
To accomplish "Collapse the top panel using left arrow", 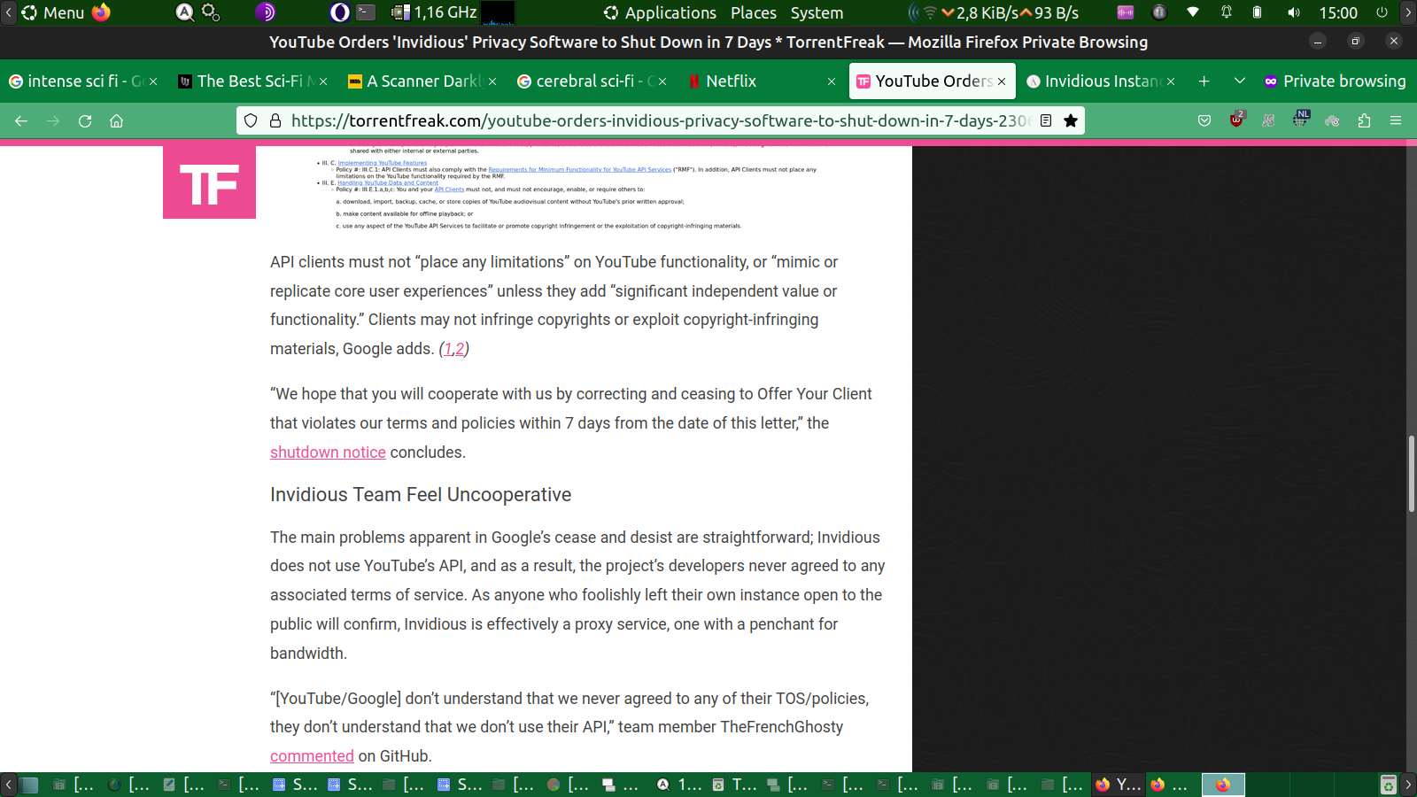I will (8, 12).
